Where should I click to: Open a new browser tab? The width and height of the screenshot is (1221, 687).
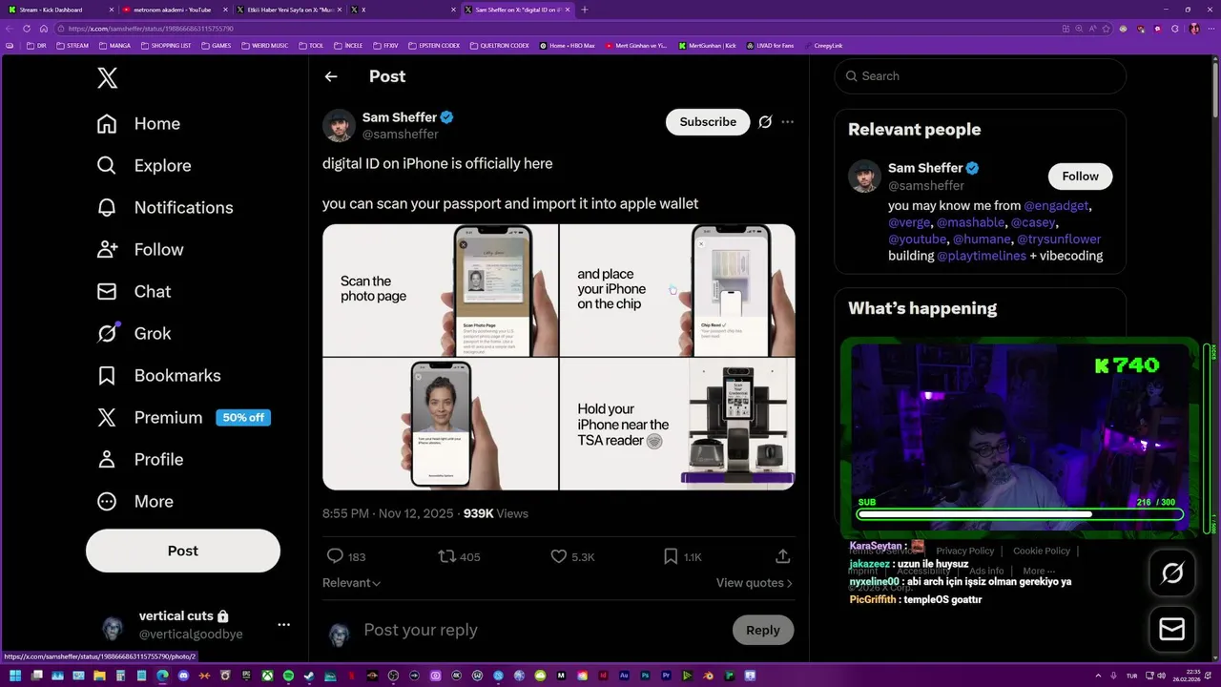585,10
